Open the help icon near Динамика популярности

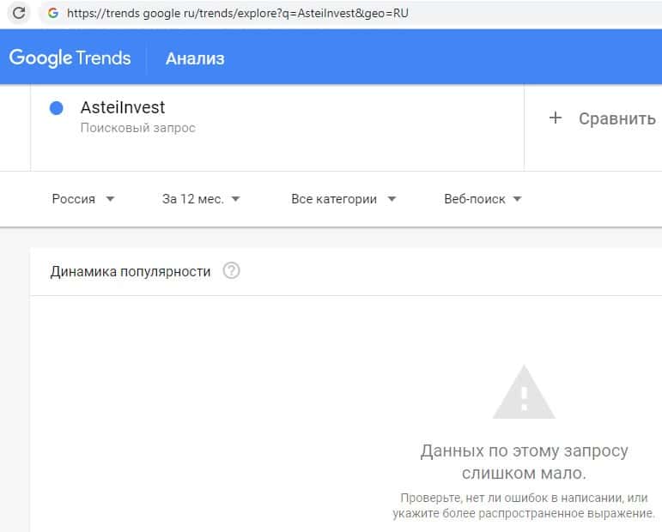tap(231, 271)
